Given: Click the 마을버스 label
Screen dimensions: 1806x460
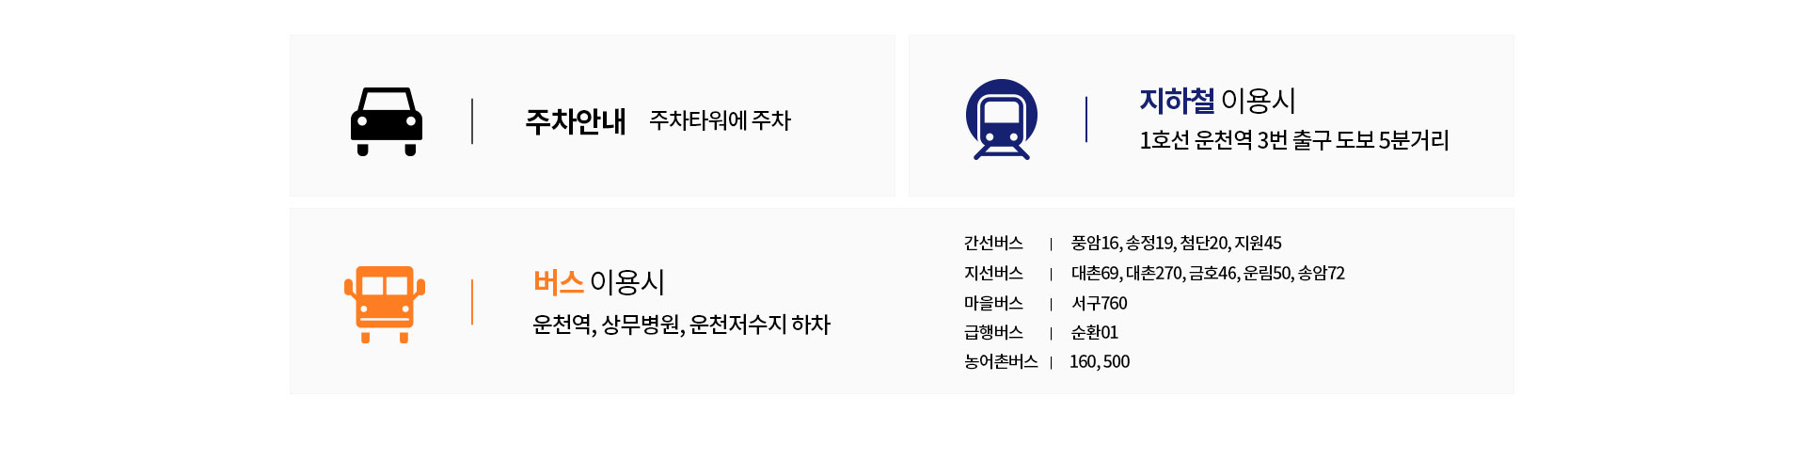Looking at the screenshot, I should pos(993,303).
